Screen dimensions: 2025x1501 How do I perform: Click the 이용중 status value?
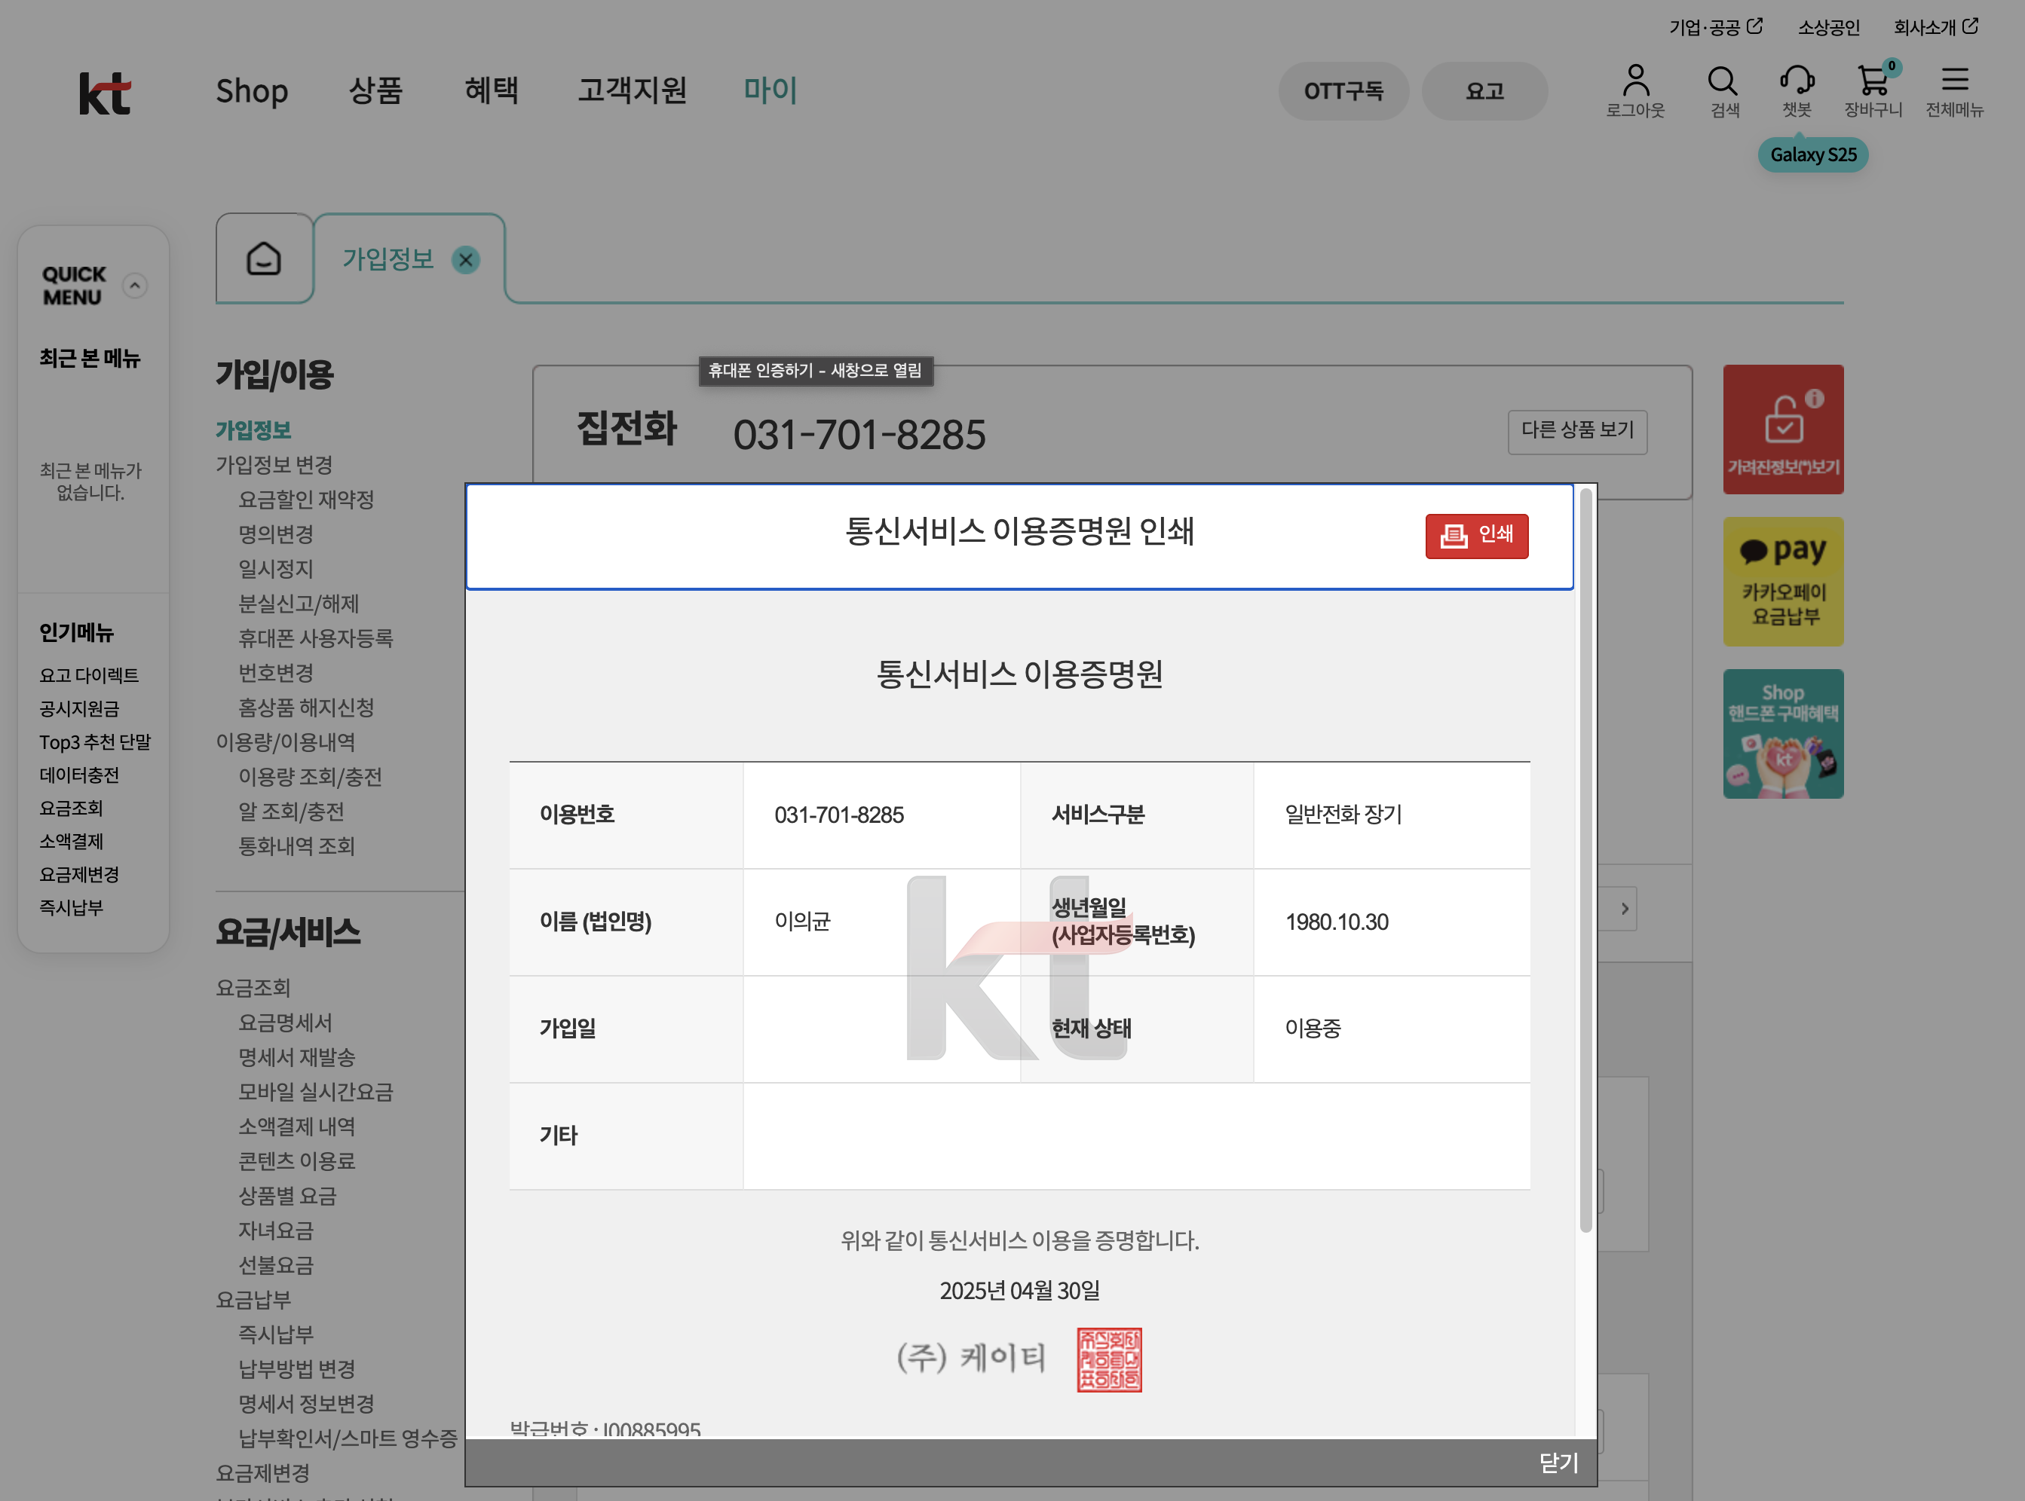click(1313, 1029)
